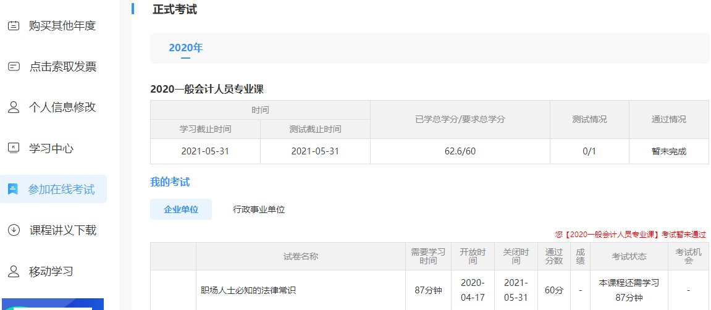Click the download icon for 课程讲义下载

pyautogui.click(x=14, y=230)
